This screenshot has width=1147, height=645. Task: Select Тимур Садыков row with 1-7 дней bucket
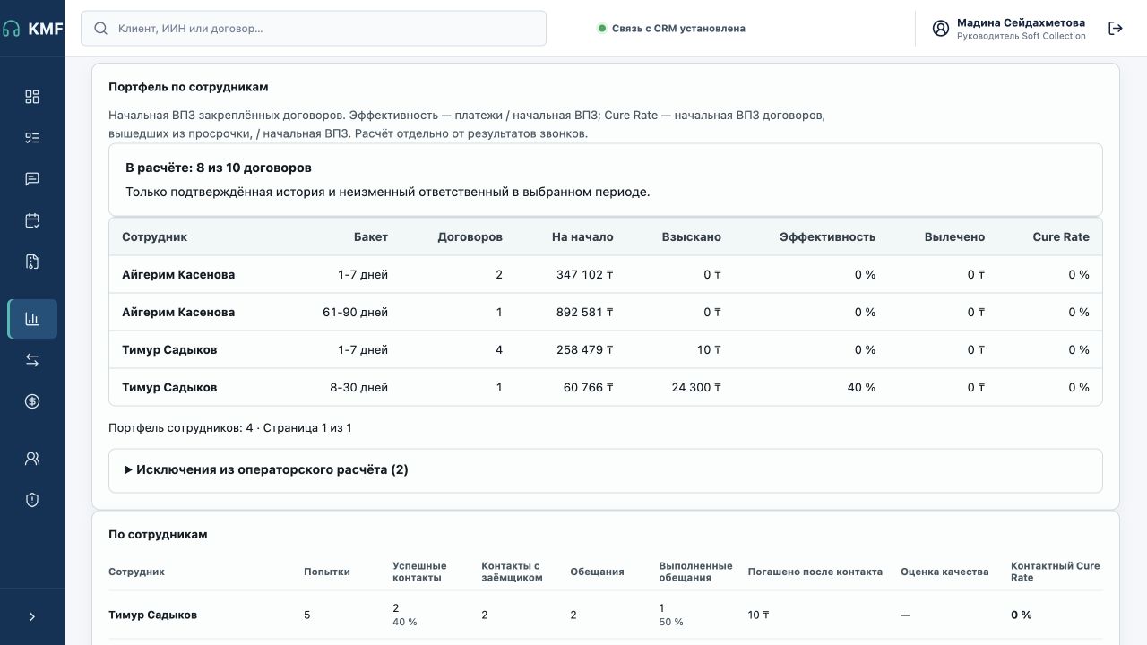click(x=606, y=350)
